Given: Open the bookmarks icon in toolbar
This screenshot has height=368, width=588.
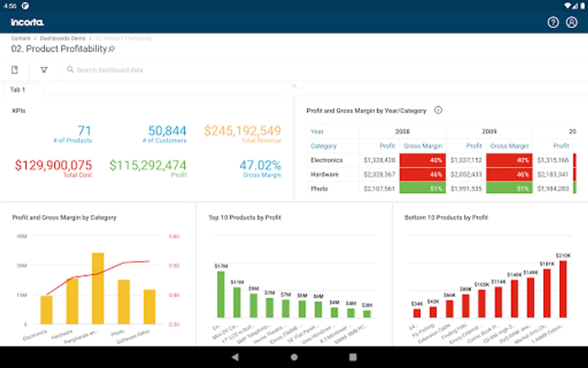Looking at the screenshot, I should [15, 70].
